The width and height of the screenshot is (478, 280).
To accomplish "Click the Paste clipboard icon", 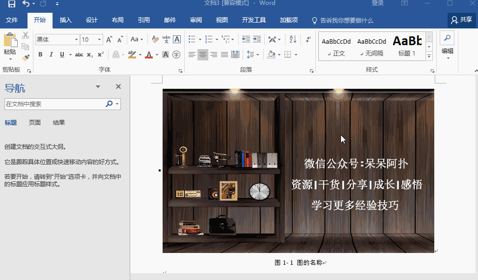I will (x=10, y=40).
